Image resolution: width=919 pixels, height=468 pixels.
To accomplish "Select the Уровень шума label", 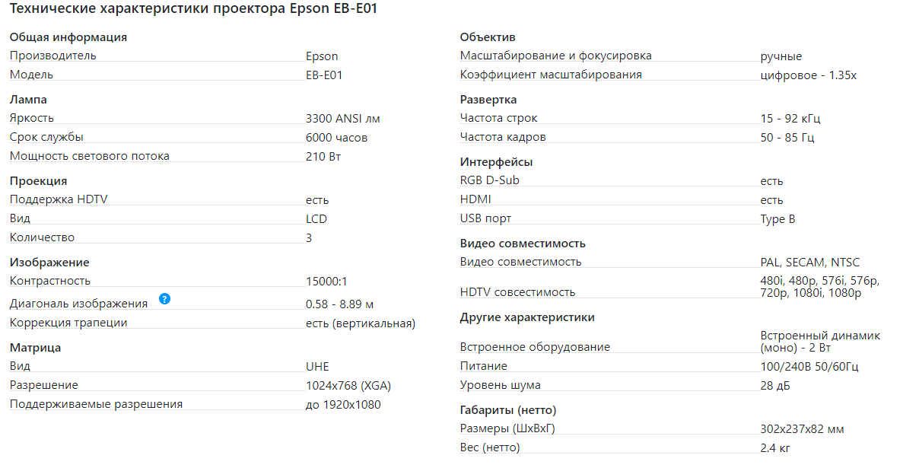I will coord(501,385).
